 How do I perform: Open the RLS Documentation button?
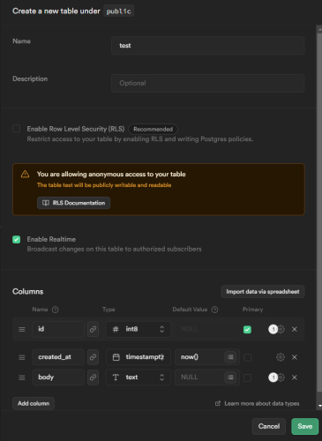[x=73, y=203]
